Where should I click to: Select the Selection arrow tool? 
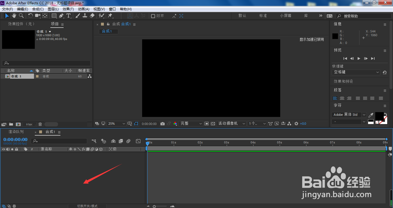click(7, 16)
